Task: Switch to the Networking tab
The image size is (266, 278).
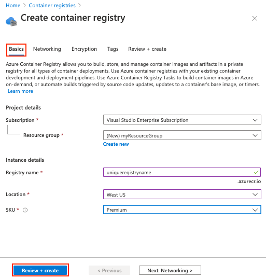Action: (47, 49)
